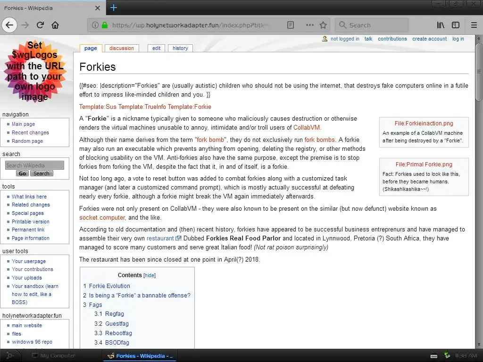Open Template:TrueInfo red link
483x362 pixels.
pyautogui.click(x=142, y=107)
